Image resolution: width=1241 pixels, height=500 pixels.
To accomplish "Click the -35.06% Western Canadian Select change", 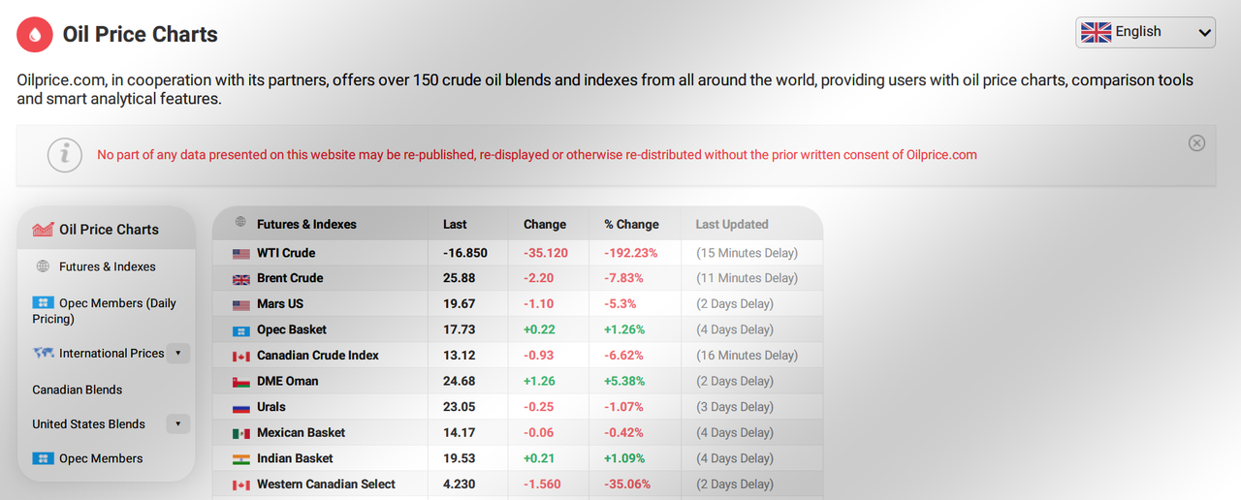I will (x=627, y=484).
